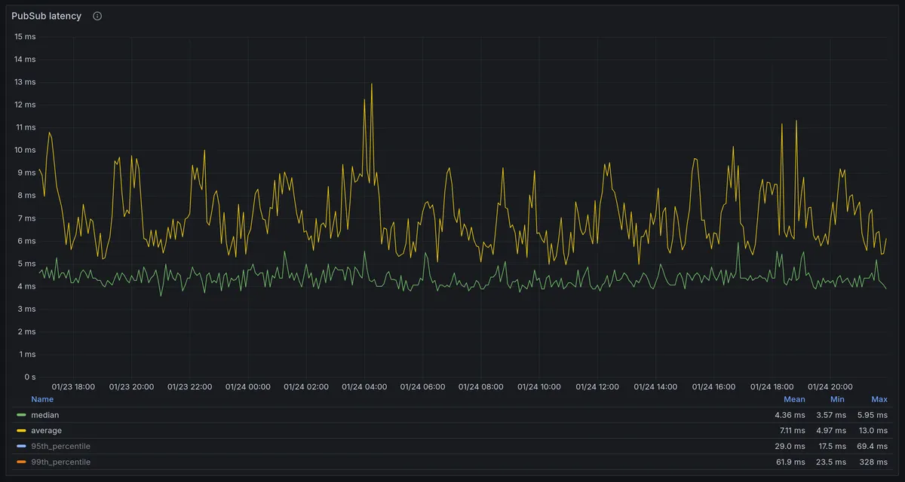This screenshot has height=482, width=905.
Task: Sort legend by Max column
Action: point(879,399)
